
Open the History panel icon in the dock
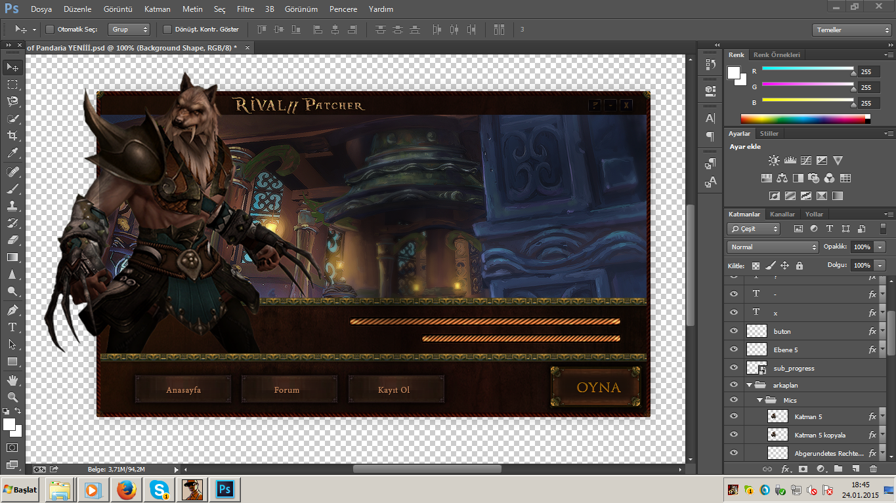(x=710, y=64)
